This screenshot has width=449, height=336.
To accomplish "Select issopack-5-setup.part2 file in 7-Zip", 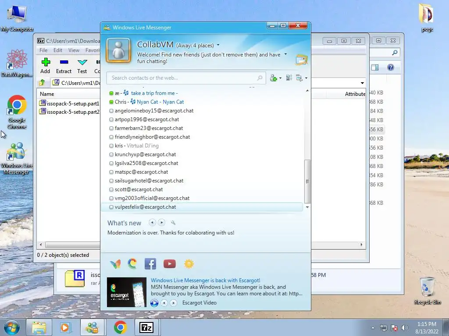I will click(69, 112).
